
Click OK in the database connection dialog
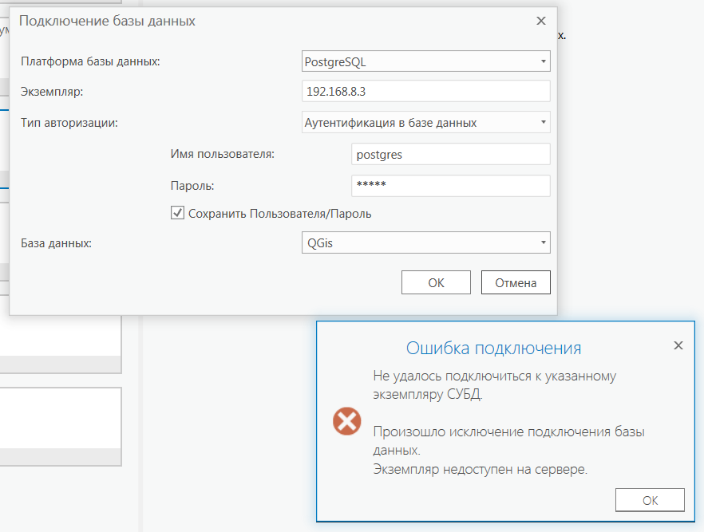click(436, 282)
